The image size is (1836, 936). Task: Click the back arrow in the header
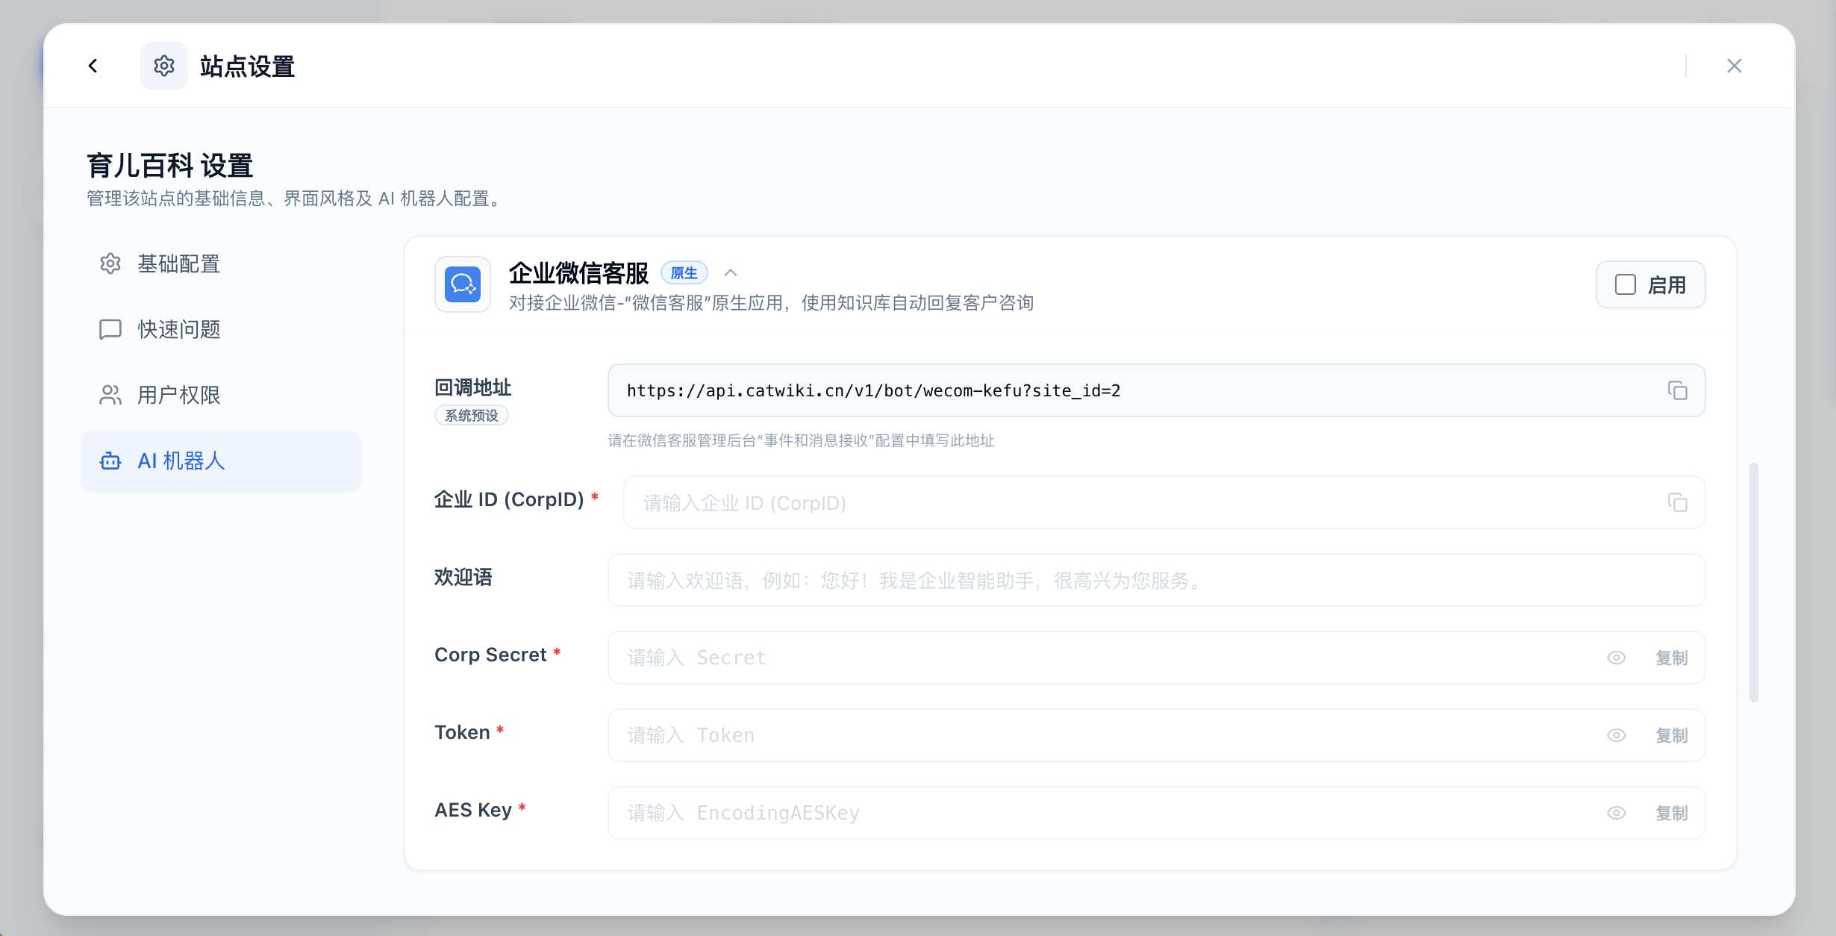[x=93, y=66]
